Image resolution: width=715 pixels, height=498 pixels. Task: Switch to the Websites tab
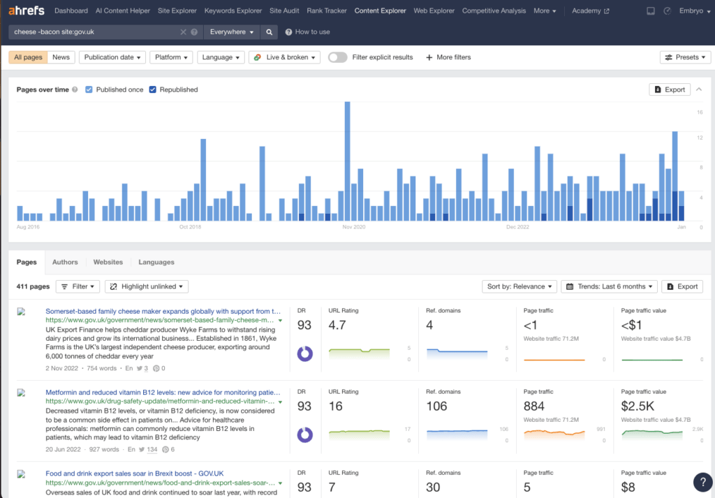tap(108, 262)
